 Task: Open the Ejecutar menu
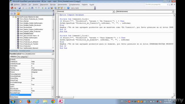pos(53,5)
